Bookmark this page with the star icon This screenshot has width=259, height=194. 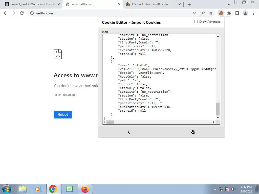[211, 13]
